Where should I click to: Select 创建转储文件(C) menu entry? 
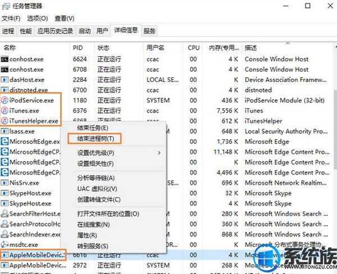(x=99, y=199)
